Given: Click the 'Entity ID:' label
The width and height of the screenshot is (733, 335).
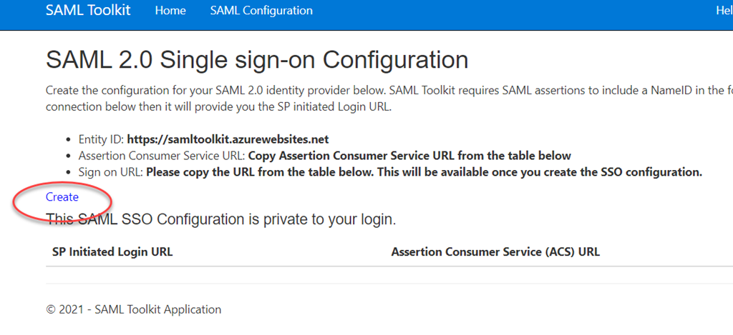Looking at the screenshot, I should (101, 139).
